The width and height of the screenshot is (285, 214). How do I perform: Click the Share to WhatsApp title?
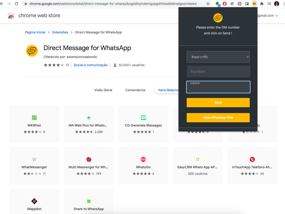89,209
